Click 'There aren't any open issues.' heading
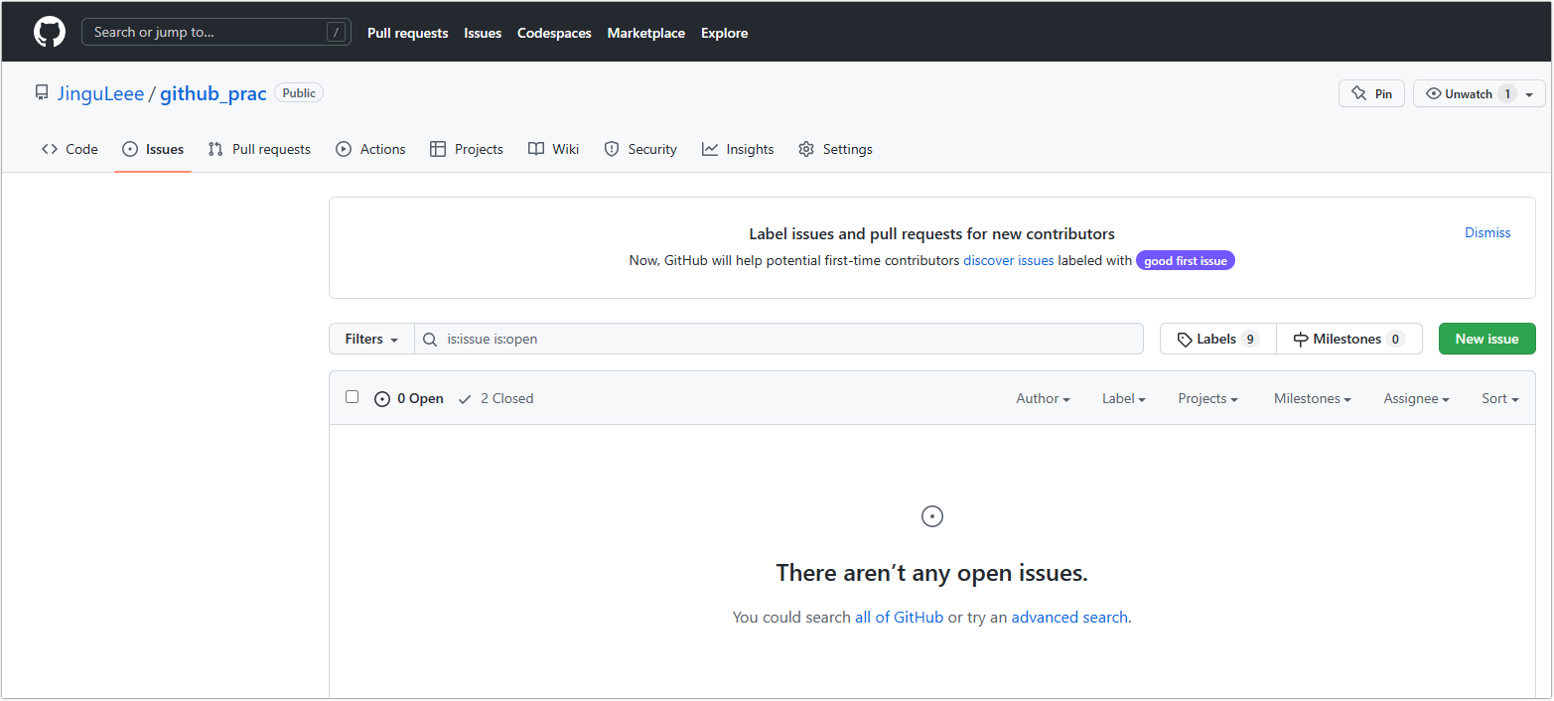1554x701 pixels. [931, 573]
